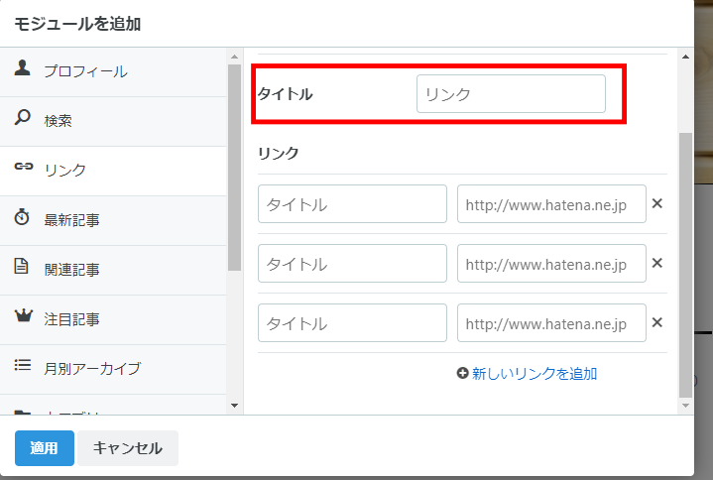Choose the 関連記事 module
The width and height of the screenshot is (713, 480).
click(113, 270)
